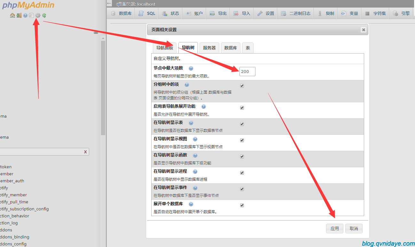The width and height of the screenshot is (415, 247).
Task: Open the 二进制日志 menu tab
Action: pyautogui.click(x=296, y=13)
